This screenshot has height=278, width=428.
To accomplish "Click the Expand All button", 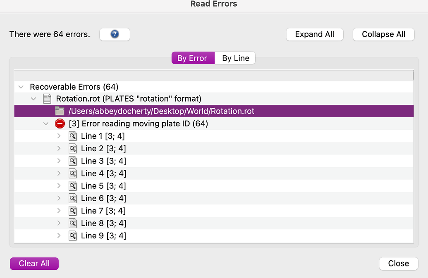I will tap(314, 34).
